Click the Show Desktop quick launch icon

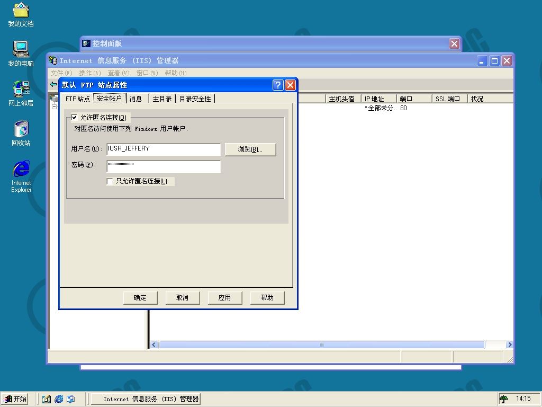47,399
